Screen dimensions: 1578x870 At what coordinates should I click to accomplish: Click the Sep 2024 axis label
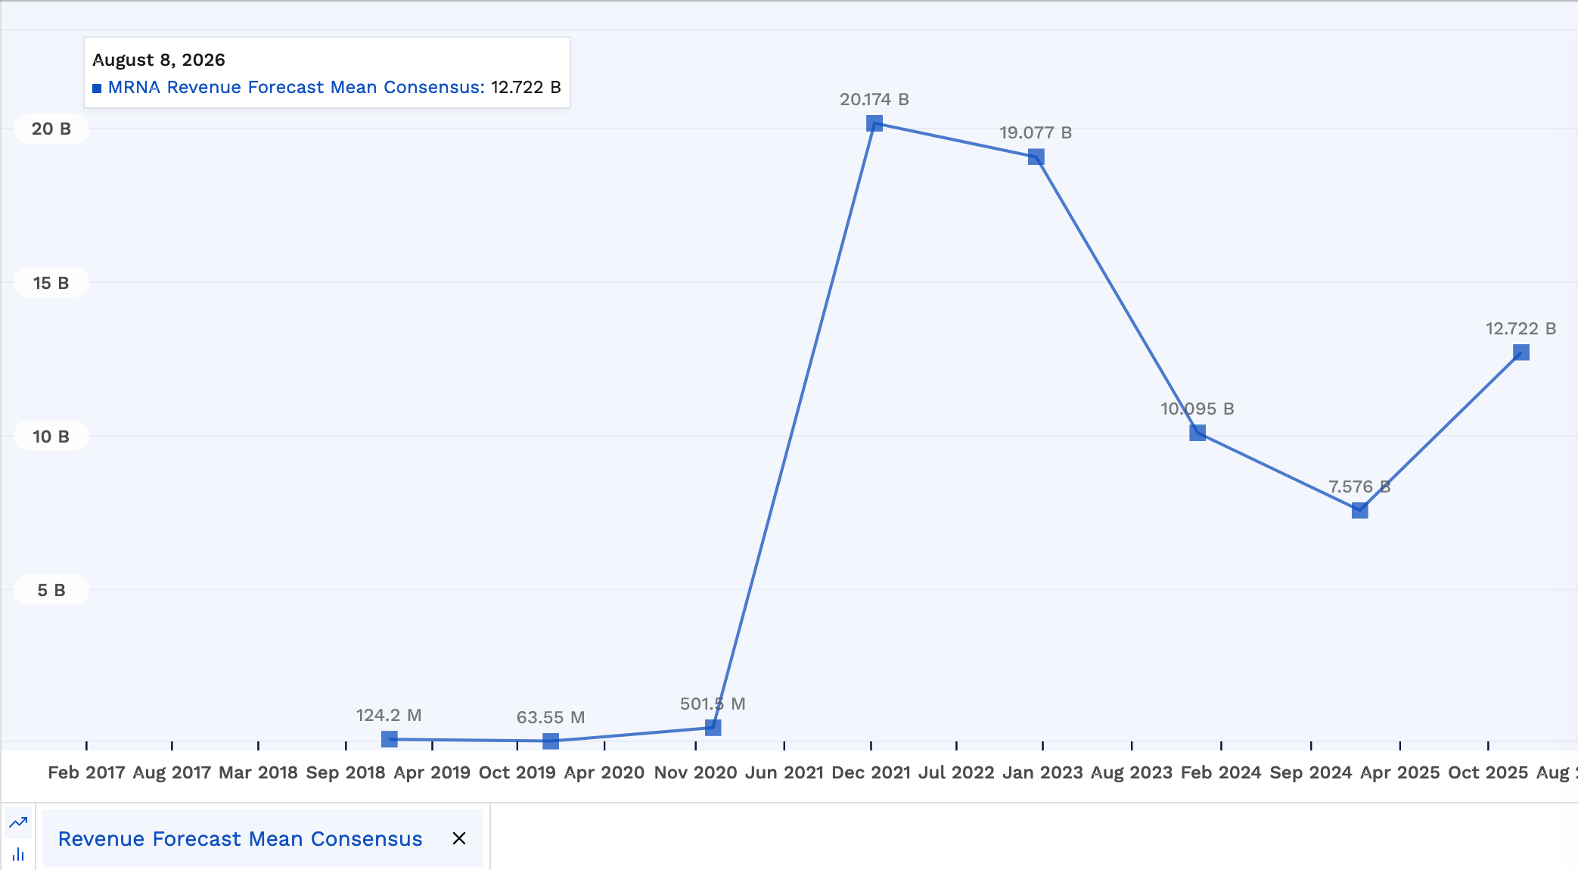(1311, 772)
